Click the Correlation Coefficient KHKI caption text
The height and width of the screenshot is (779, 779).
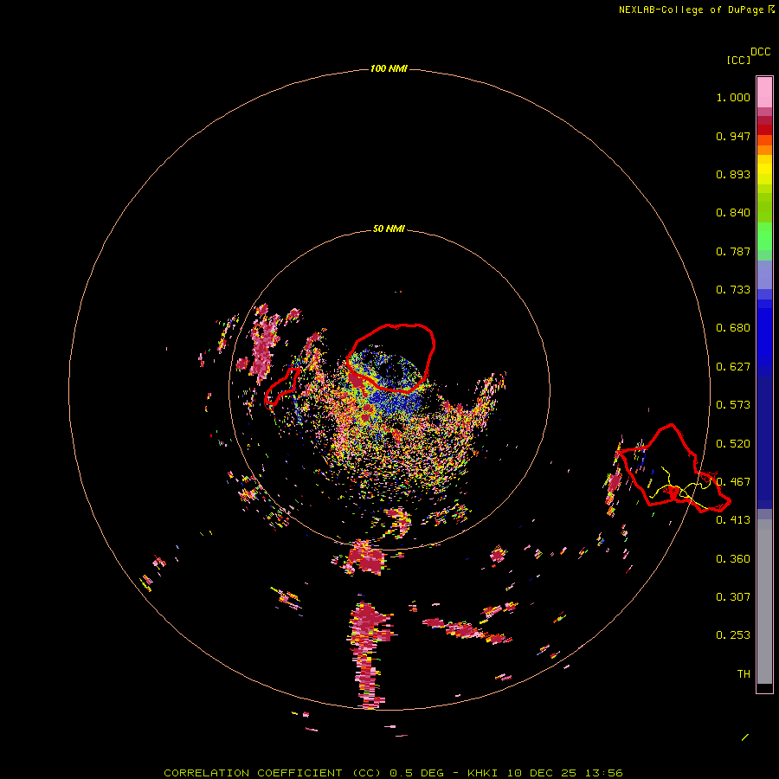pyautogui.click(x=393, y=773)
